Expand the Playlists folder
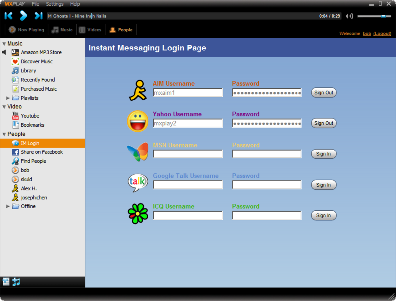The image size is (396, 301). [8, 98]
